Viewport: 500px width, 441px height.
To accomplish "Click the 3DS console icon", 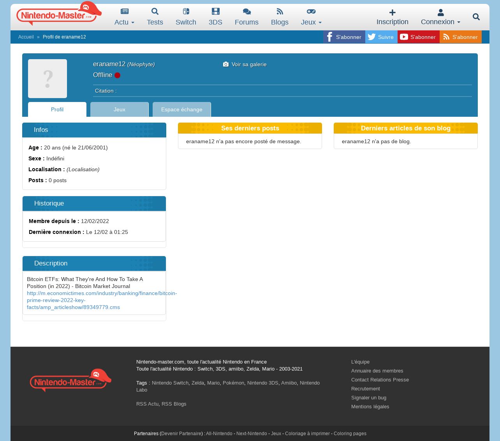I will click(x=215, y=12).
